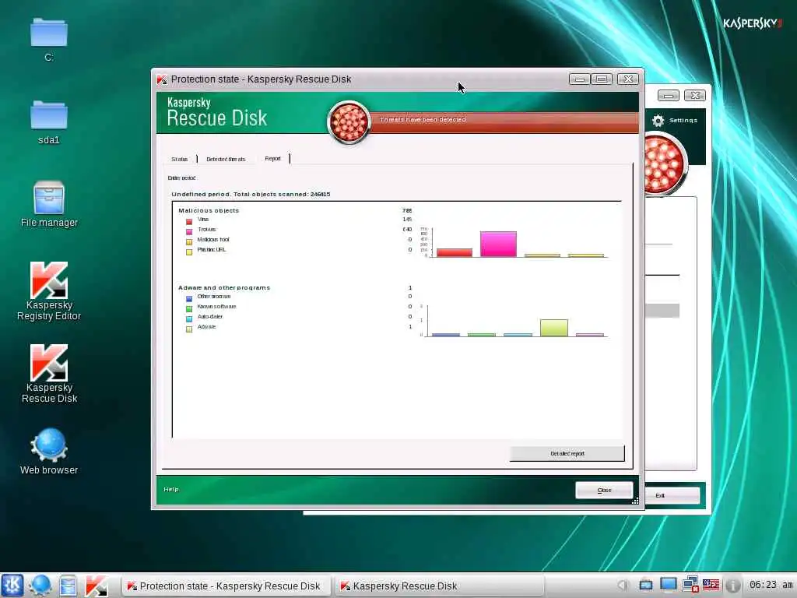Viewport: 797px width, 598px height.
Task: Switch to the Status tab
Action: coord(180,159)
